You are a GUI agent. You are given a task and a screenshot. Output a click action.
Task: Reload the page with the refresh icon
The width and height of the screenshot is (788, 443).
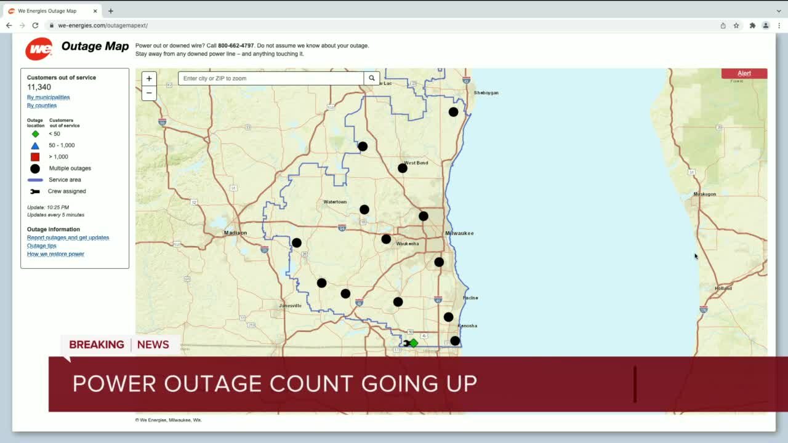(35, 25)
